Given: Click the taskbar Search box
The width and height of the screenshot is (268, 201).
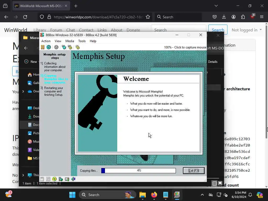Looking at the screenshot, I should tap(108, 195).
